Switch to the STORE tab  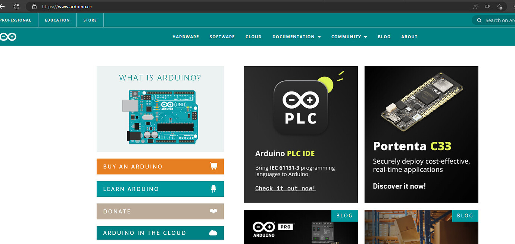[x=90, y=20]
